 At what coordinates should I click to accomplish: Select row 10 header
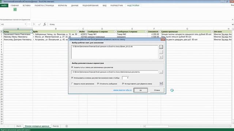(1, 55)
